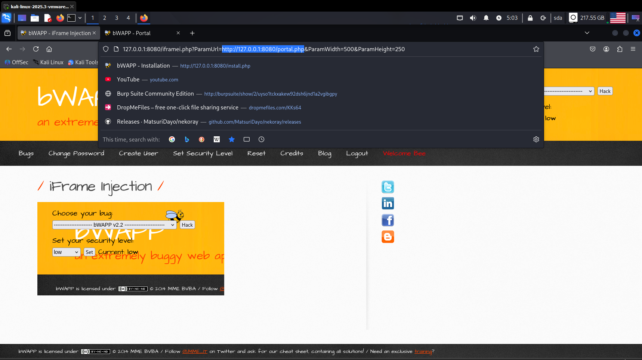Search with Google engine icon
The width and height of the screenshot is (642, 360).
(x=172, y=139)
